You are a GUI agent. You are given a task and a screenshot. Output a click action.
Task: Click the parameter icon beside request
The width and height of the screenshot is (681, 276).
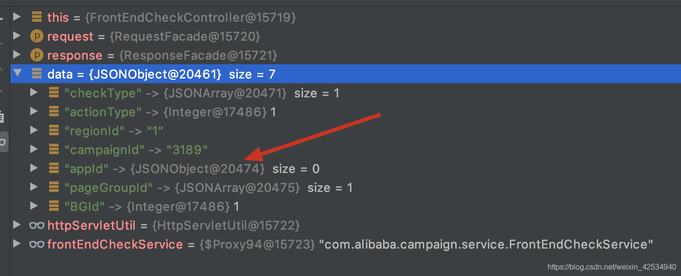36,36
